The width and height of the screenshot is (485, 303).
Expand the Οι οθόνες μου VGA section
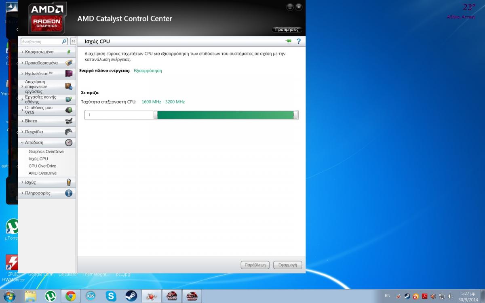click(47, 110)
